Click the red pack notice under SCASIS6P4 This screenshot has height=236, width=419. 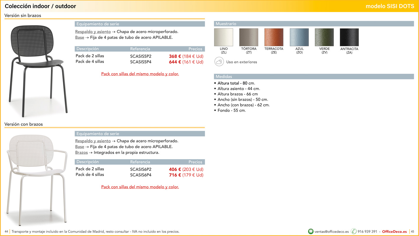(140, 187)
